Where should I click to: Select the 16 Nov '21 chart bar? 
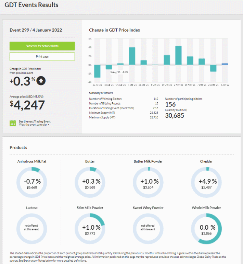tap(190, 61)
